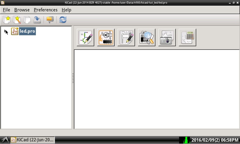240x144 pixels.
Task: Click the CPU usage monitor graph
Action: click(184, 140)
